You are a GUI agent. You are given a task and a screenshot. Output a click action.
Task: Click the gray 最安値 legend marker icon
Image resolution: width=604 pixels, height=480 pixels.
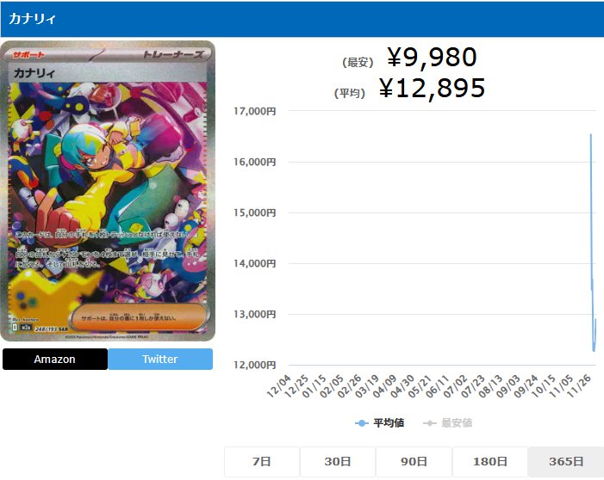point(429,423)
